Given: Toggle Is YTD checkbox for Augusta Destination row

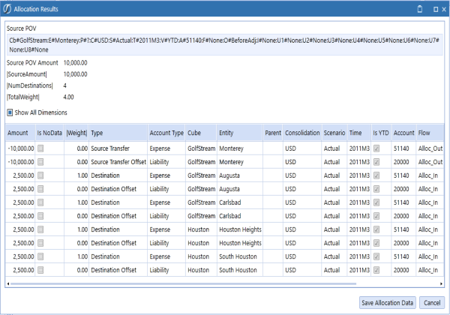Looking at the screenshot, I should (377, 175).
